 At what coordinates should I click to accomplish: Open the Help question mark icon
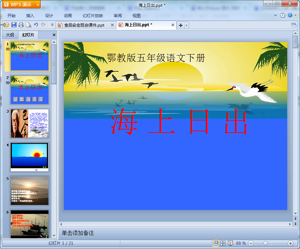[290, 15]
